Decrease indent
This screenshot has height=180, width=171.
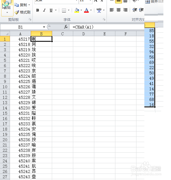(135, 10)
